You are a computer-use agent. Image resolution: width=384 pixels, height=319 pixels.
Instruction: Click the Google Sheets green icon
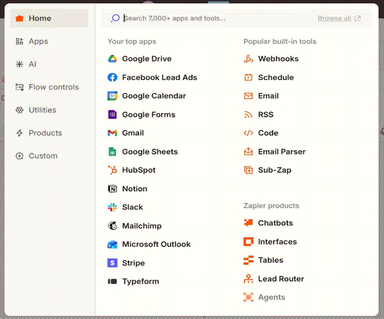(x=112, y=152)
